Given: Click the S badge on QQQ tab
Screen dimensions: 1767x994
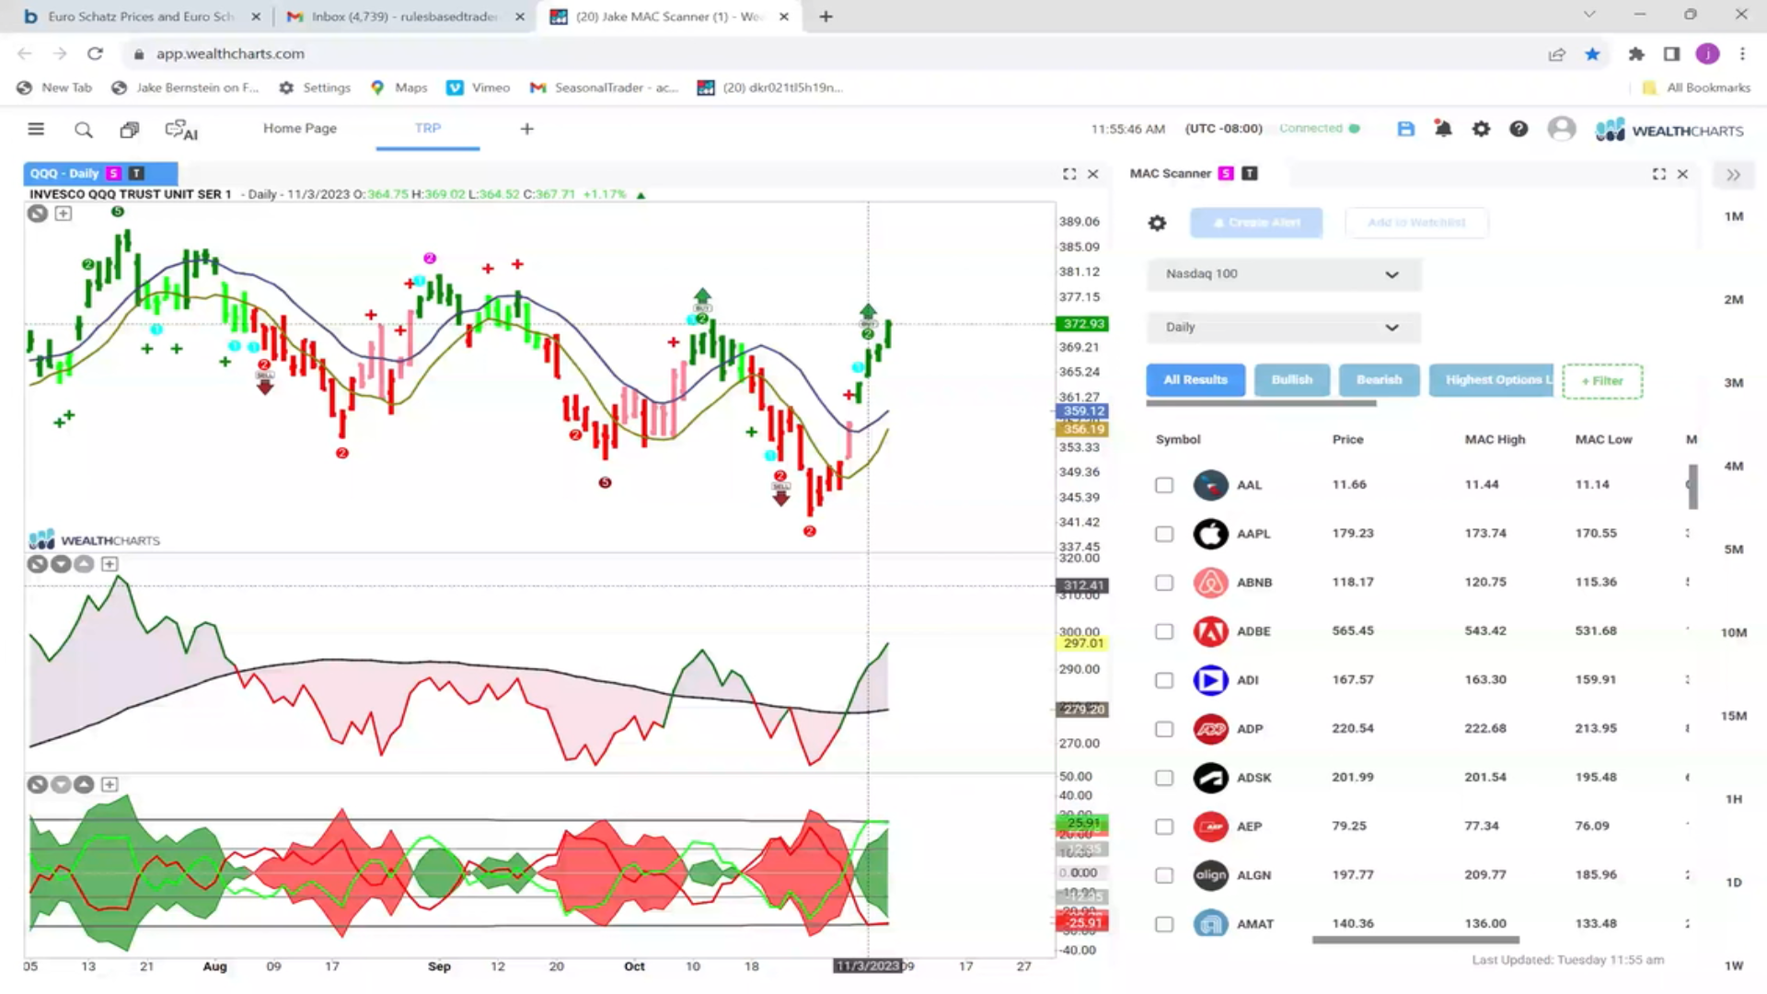Looking at the screenshot, I should point(113,173).
